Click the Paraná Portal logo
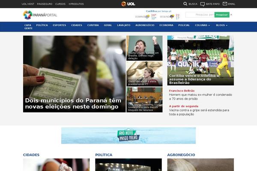The image size is (257, 171). pos(40,15)
